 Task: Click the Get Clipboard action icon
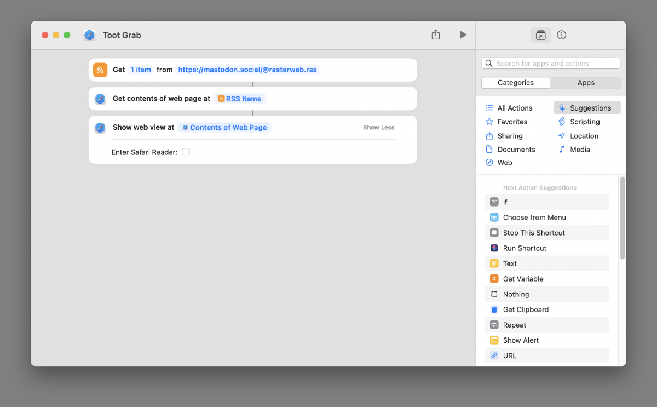pyautogui.click(x=494, y=309)
